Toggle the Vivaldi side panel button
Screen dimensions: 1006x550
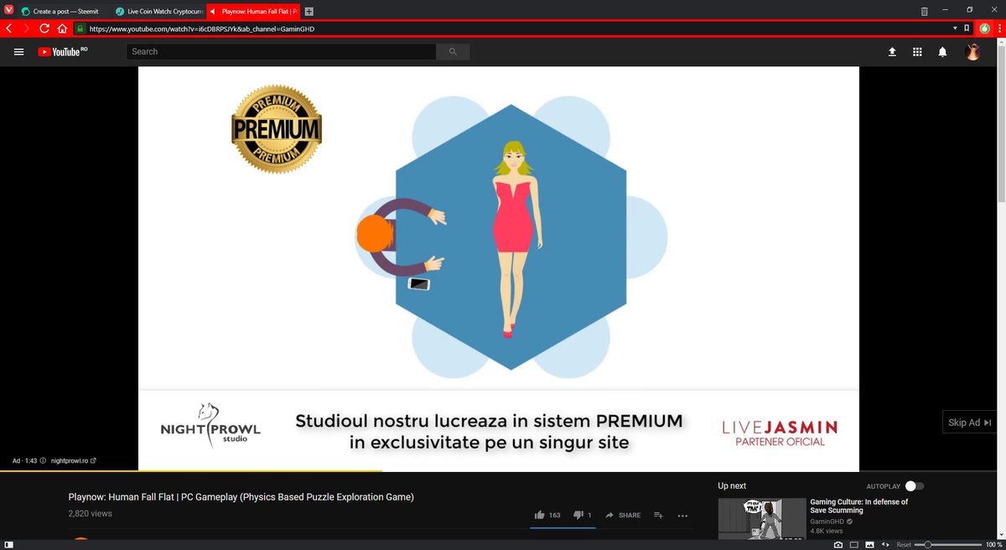coord(8,544)
